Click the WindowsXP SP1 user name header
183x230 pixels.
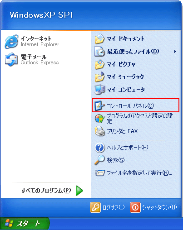click(x=41, y=15)
